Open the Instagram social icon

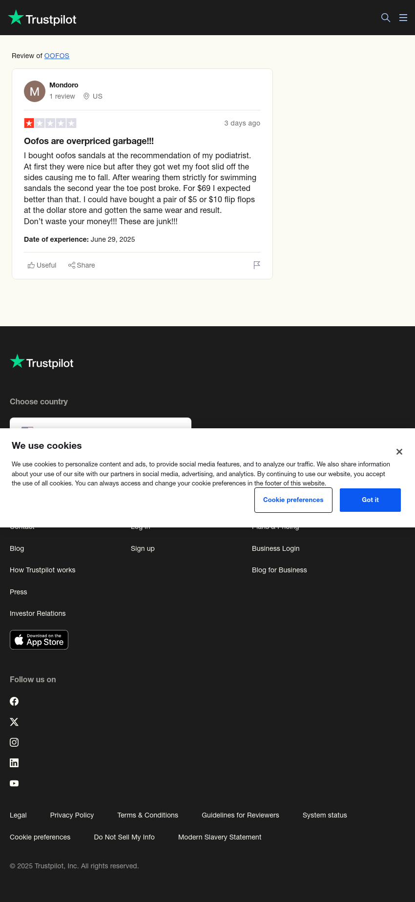click(14, 742)
